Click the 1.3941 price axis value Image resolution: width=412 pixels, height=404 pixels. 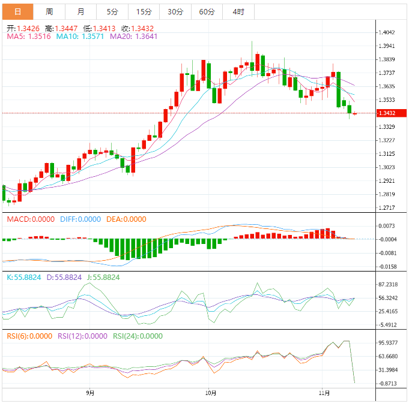pyautogui.click(x=387, y=46)
